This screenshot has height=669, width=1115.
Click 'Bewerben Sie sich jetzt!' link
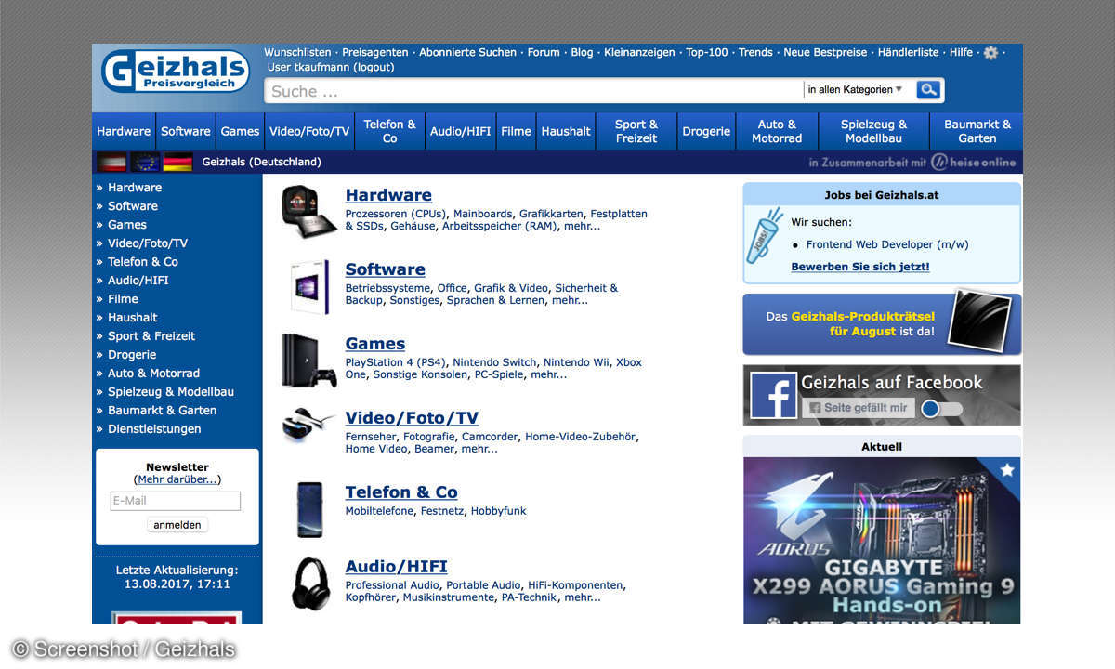860,267
